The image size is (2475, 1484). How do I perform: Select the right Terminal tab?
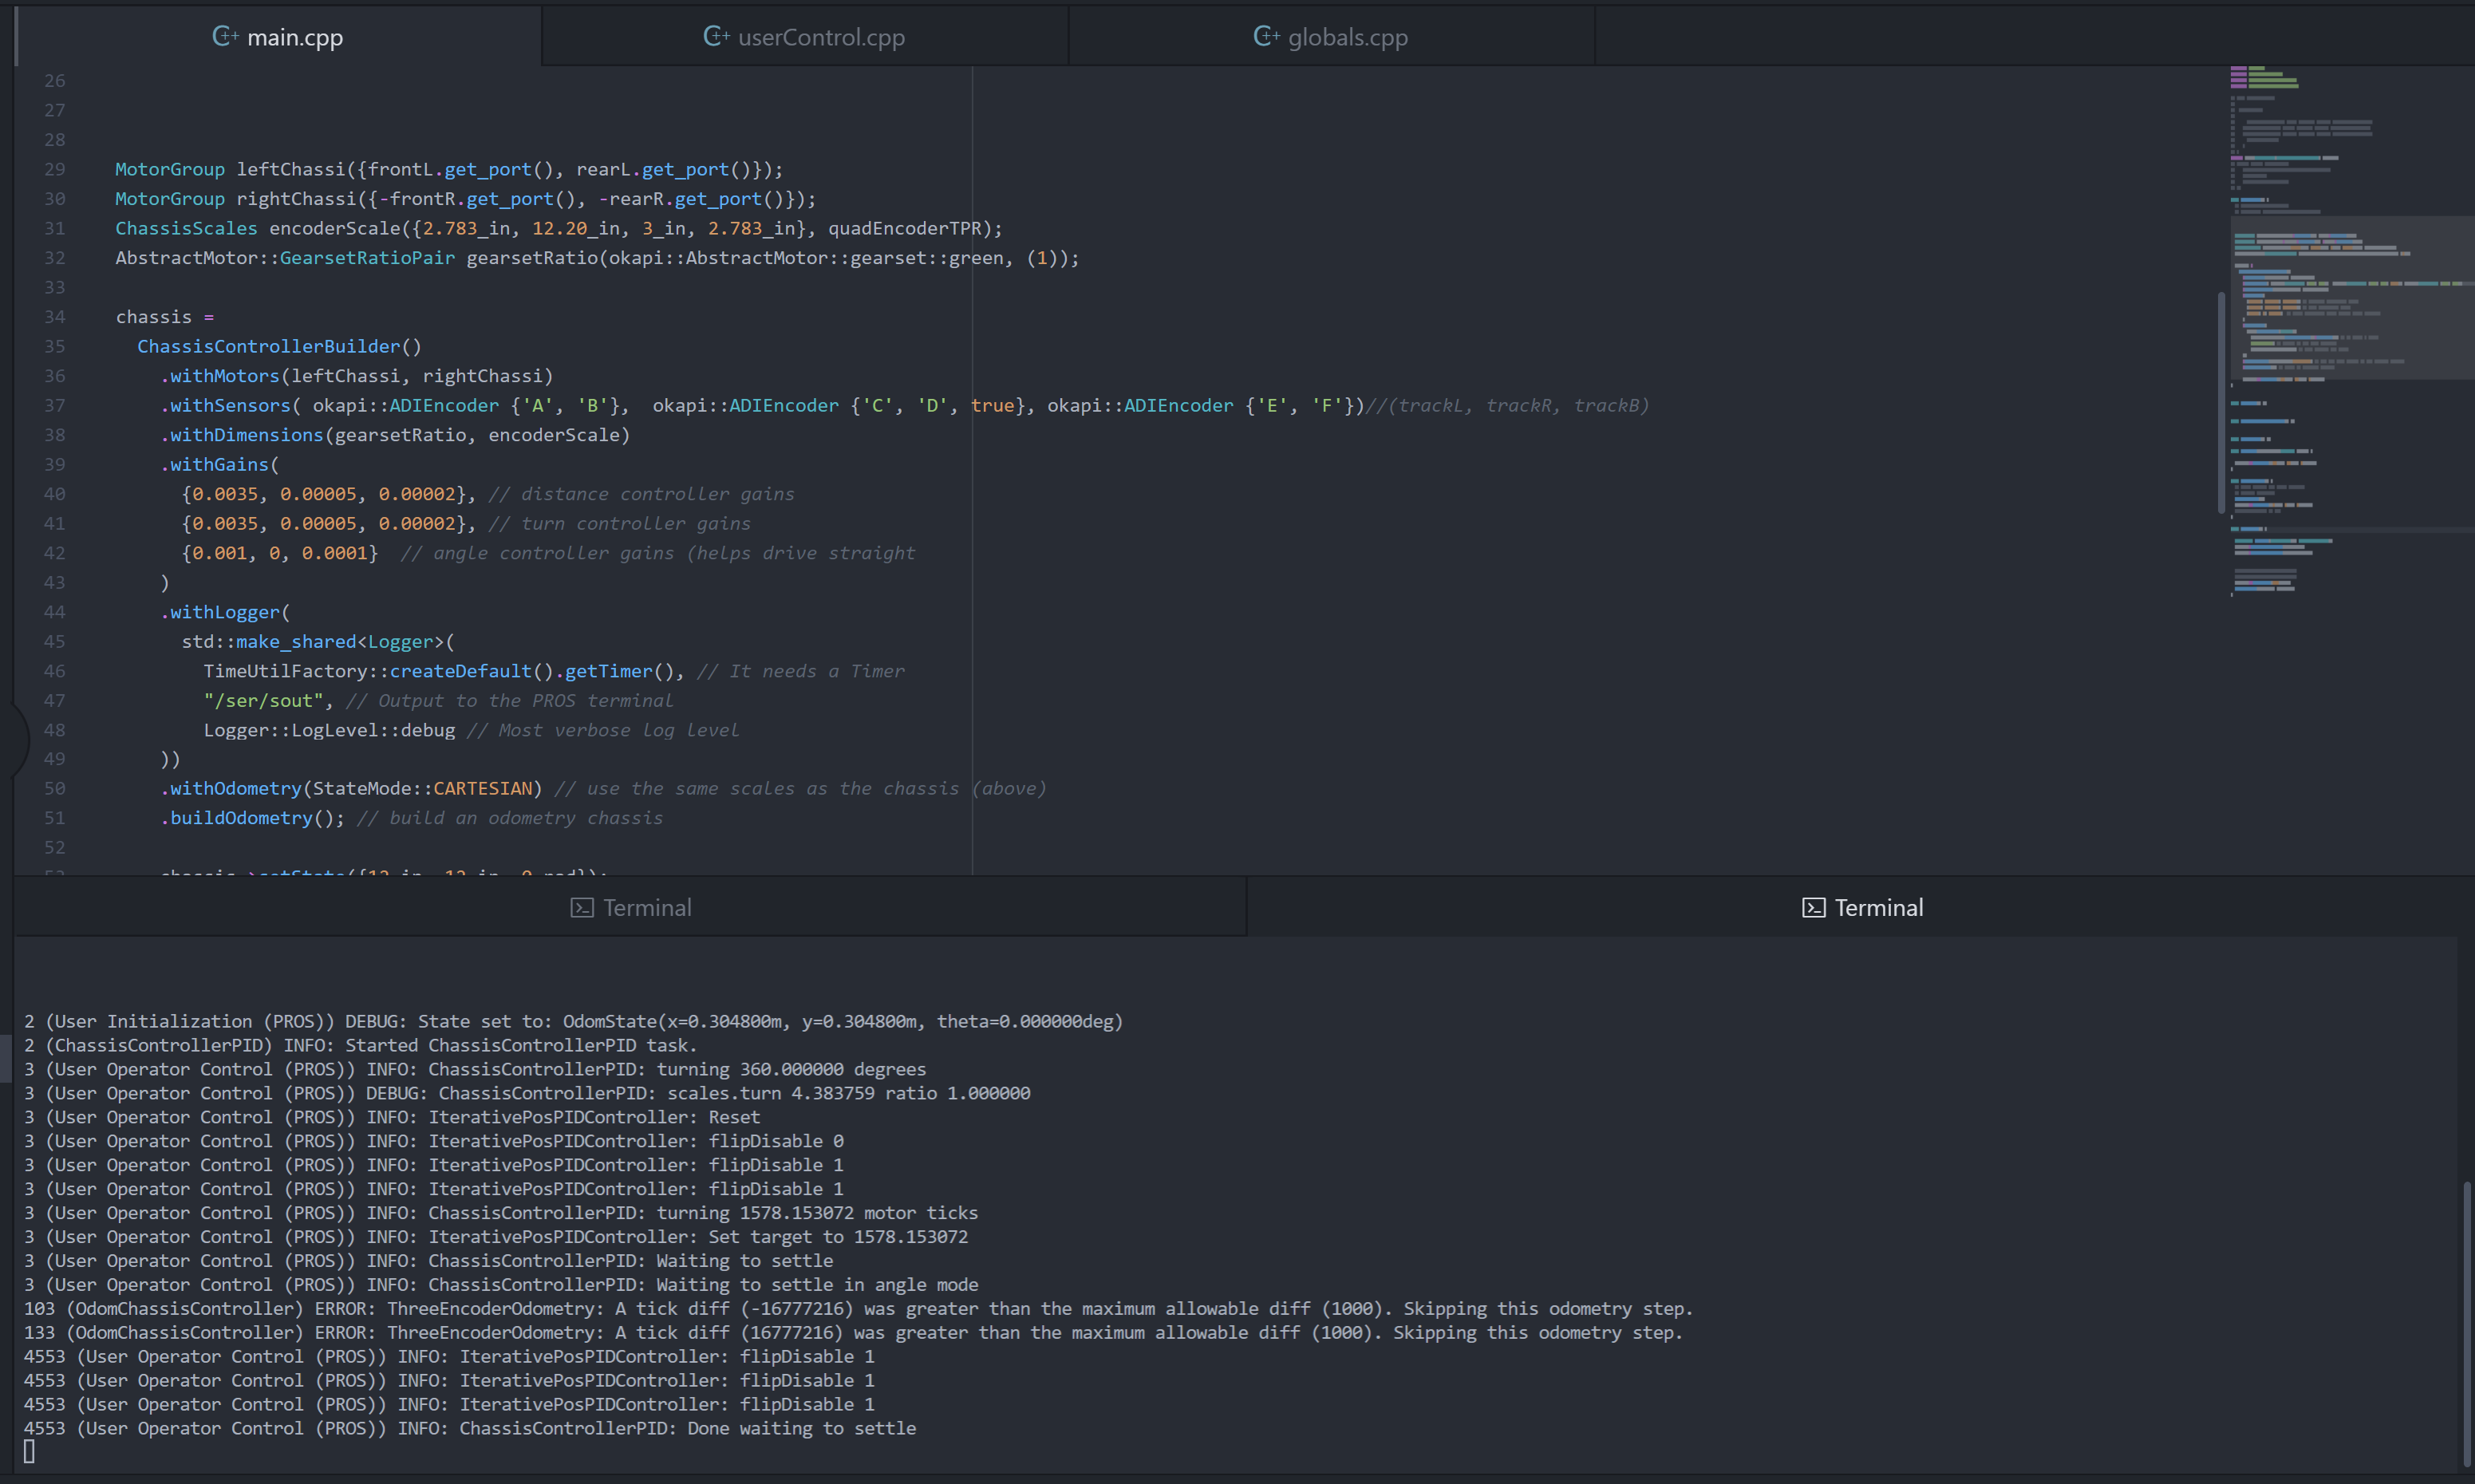1861,907
